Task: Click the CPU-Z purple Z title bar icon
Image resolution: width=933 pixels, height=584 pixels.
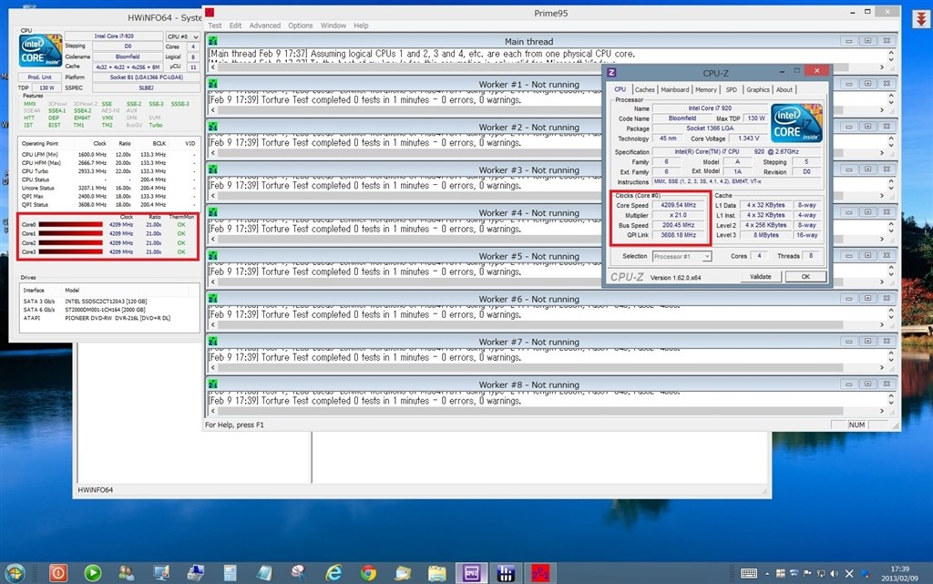Action: click(x=611, y=73)
